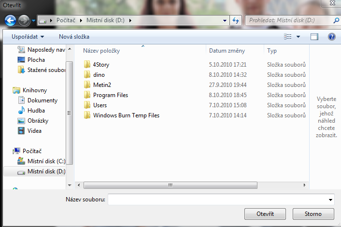Select Počítač in the address breadcrumb
The height and width of the screenshot is (227, 341).
66,20
